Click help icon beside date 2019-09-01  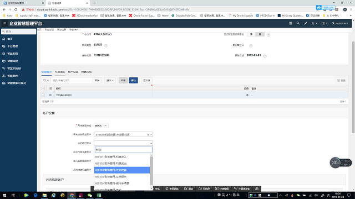265,56
